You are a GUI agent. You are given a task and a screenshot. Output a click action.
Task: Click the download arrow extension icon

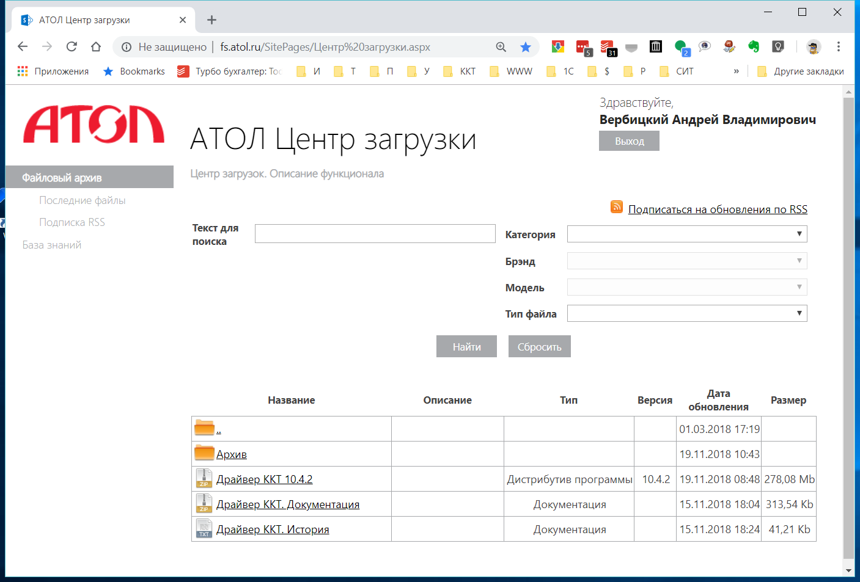click(x=558, y=46)
